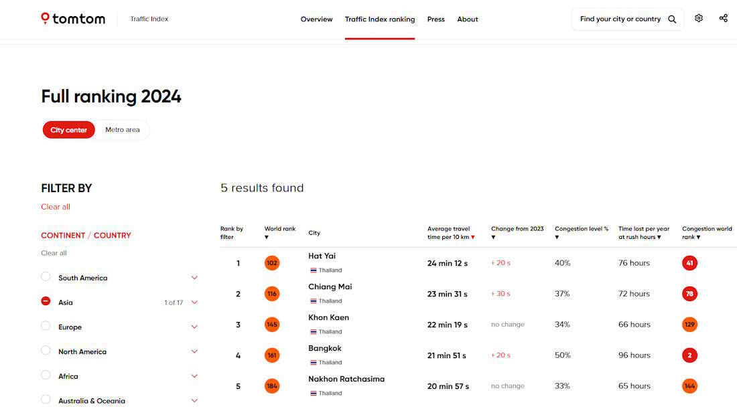Image resolution: width=737 pixels, height=419 pixels.
Task: Click the TomTom logo
Action: pyautogui.click(x=73, y=19)
